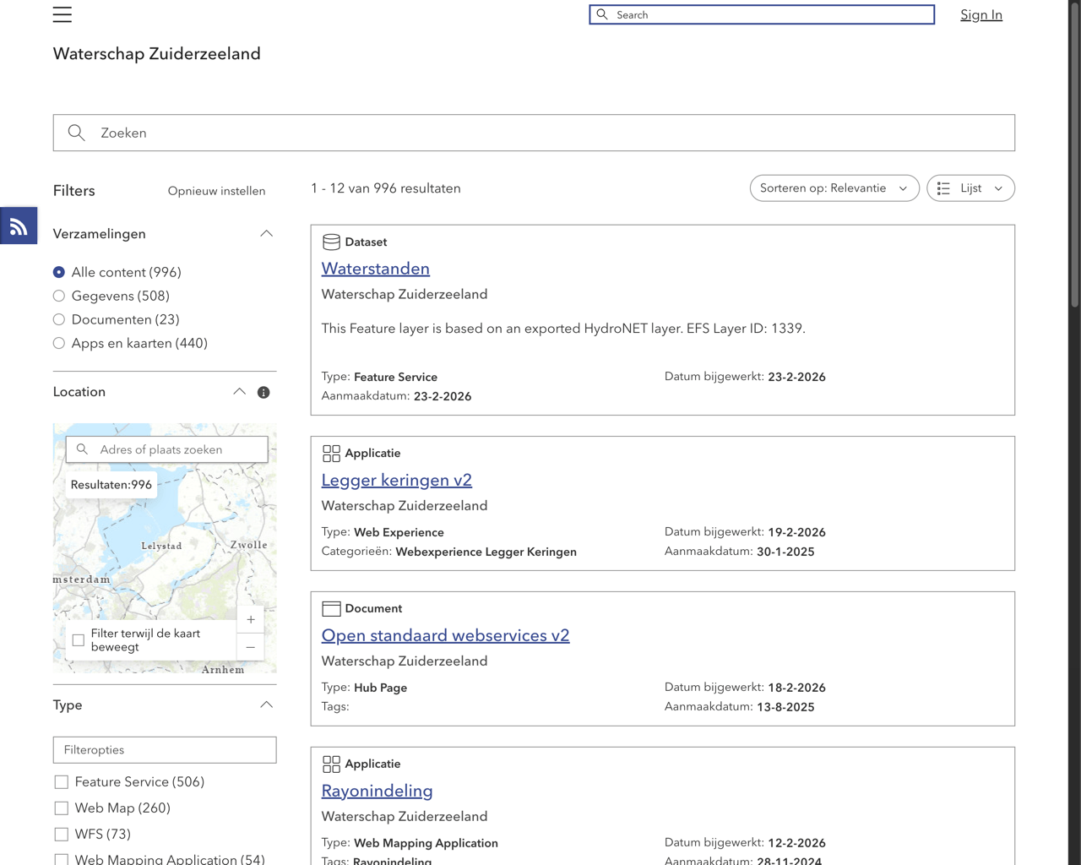Image resolution: width=1081 pixels, height=865 pixels.
Task: Click the Location info icon
Action: coord(263,393)
